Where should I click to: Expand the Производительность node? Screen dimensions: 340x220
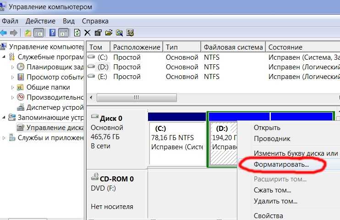coord(12,97)
